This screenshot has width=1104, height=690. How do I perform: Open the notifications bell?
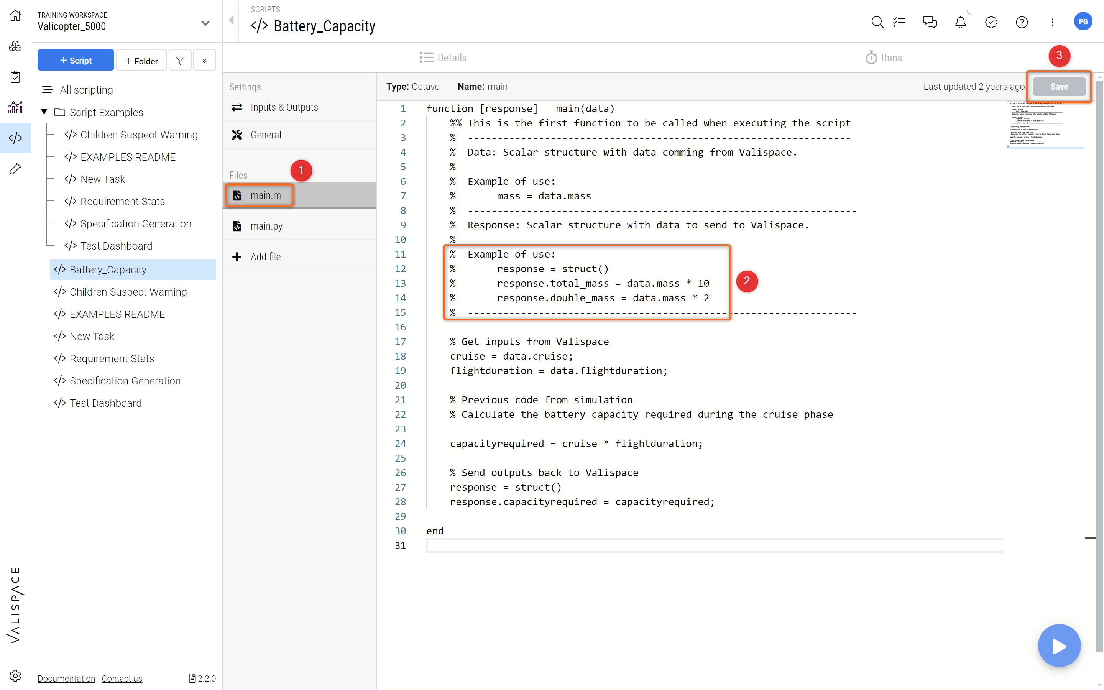(960, 22)
